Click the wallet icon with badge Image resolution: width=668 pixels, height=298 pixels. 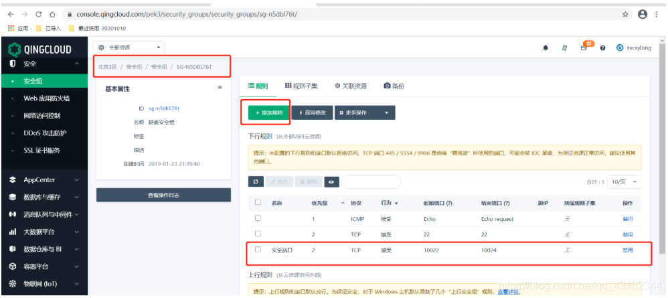pyautogui.click(x=586, y=47)
